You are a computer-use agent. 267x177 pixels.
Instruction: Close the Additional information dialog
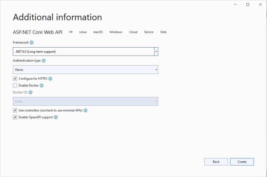(260, 4)
